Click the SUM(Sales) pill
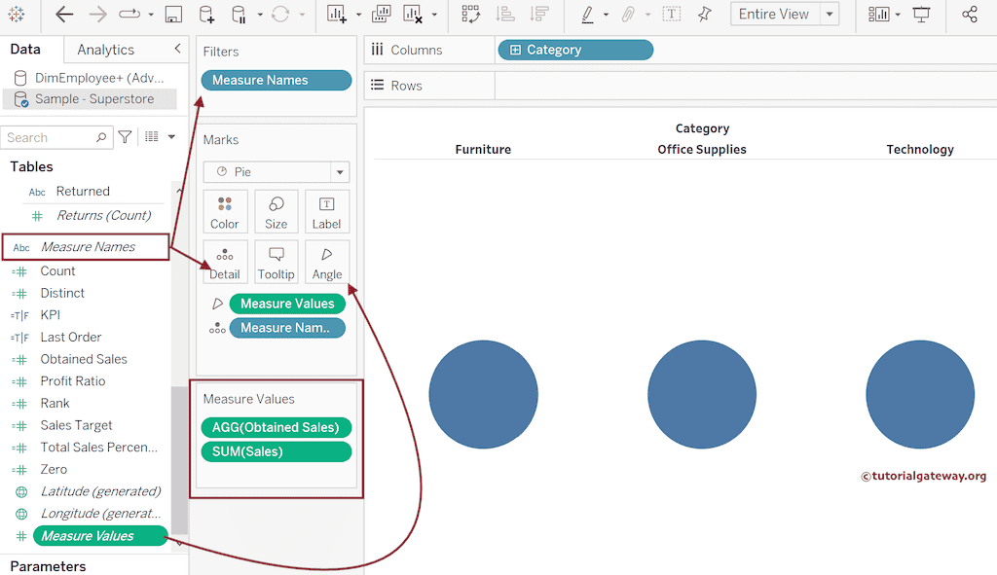The width and height of the screenshot is (997, 575). point(276,451)
